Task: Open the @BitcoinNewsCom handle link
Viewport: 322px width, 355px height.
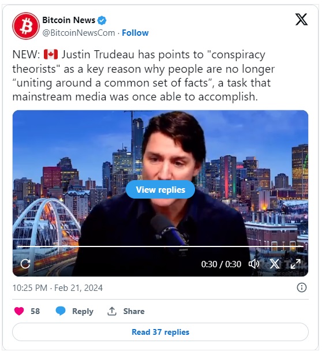Action: point(78,33)
